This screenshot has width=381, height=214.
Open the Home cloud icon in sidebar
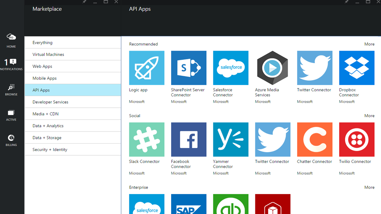tap(11, 37)
